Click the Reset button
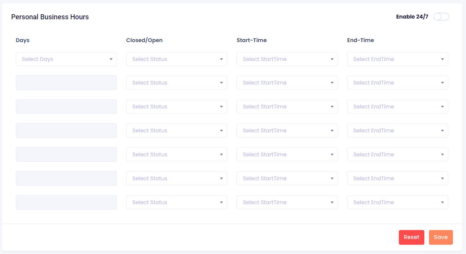Image resolution: width=466 pixels, height=254 pixels. tap(411, 237)
